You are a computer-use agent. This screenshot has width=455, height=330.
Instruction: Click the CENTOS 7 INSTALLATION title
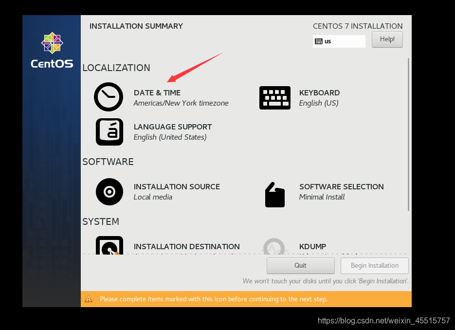pos(358,26)
